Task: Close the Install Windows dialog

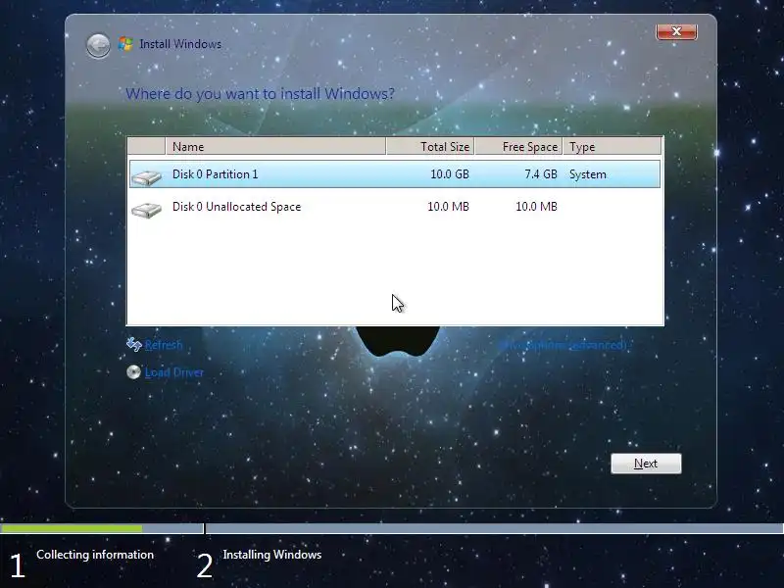Action: [676, 31]
